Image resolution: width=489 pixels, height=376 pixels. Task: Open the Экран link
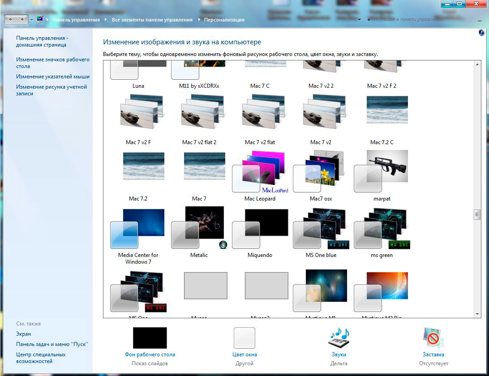coord(23,334)
